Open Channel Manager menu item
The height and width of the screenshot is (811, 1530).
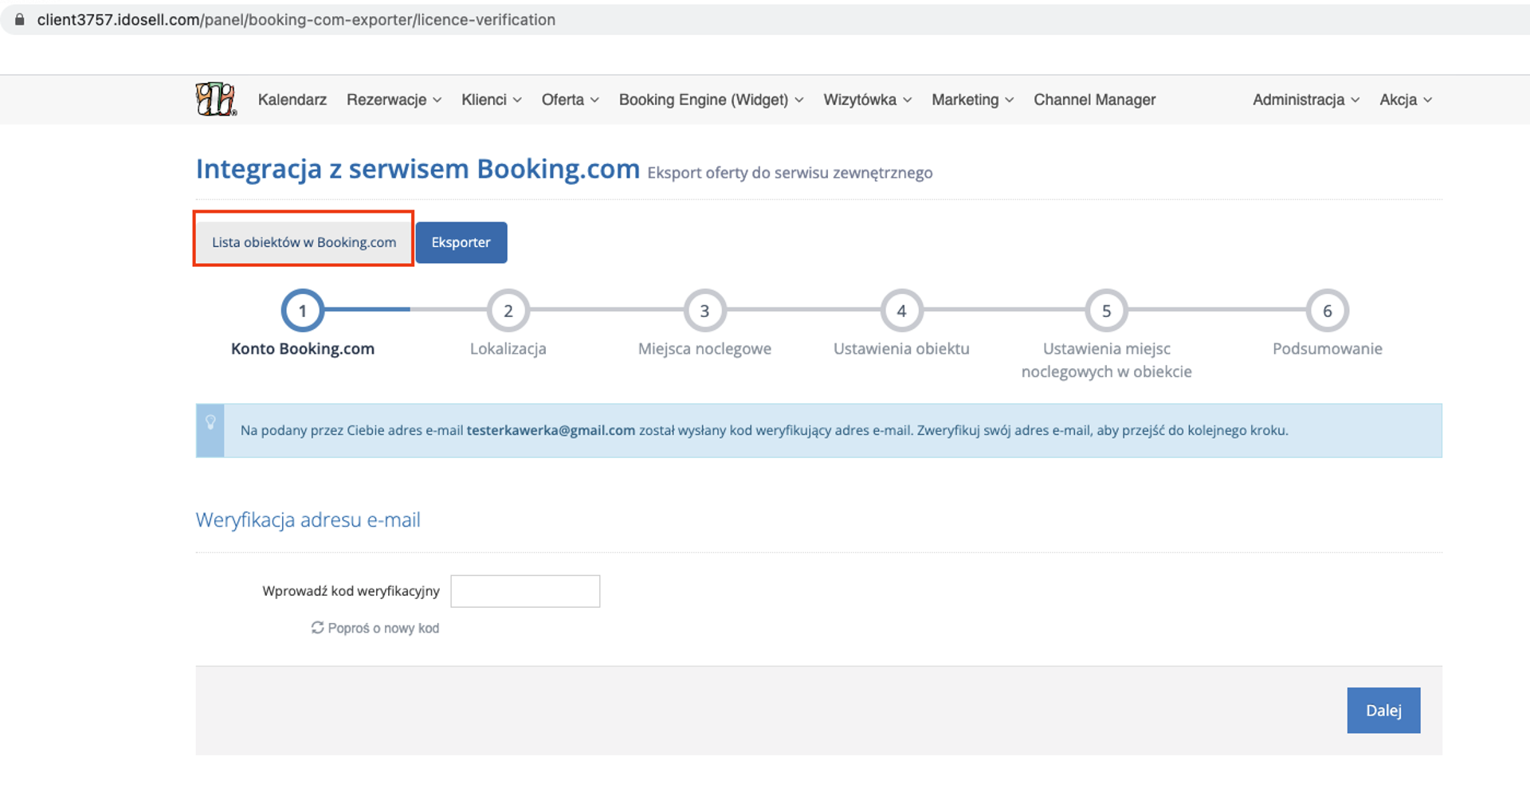(1095, 100)
